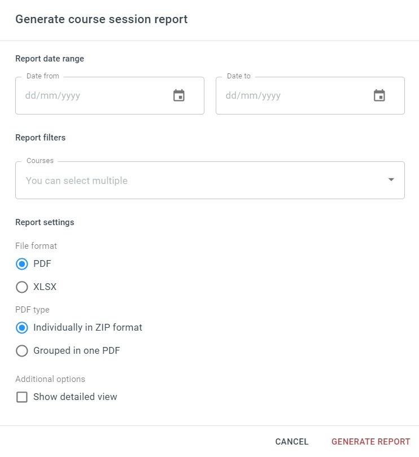The width and height of the screenshot is (419, 457).
Task: Enable the Show detailed view checkbox
Action: 22,397
